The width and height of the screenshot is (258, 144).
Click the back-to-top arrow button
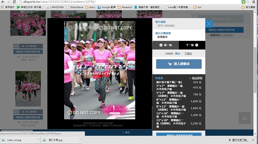click(244, 118)
